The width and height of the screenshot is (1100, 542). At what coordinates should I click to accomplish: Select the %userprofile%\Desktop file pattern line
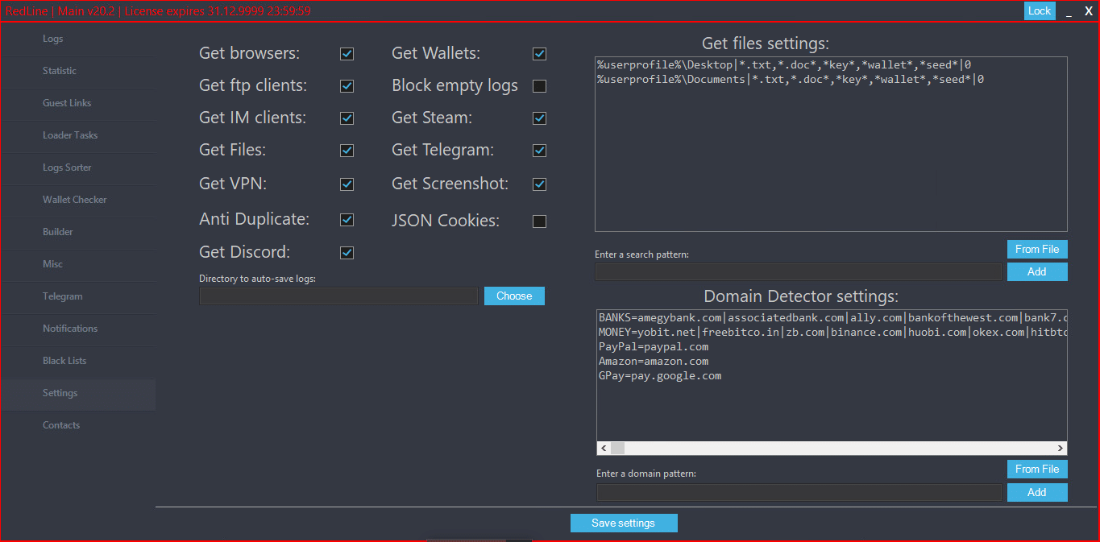(x=784, y=64)
